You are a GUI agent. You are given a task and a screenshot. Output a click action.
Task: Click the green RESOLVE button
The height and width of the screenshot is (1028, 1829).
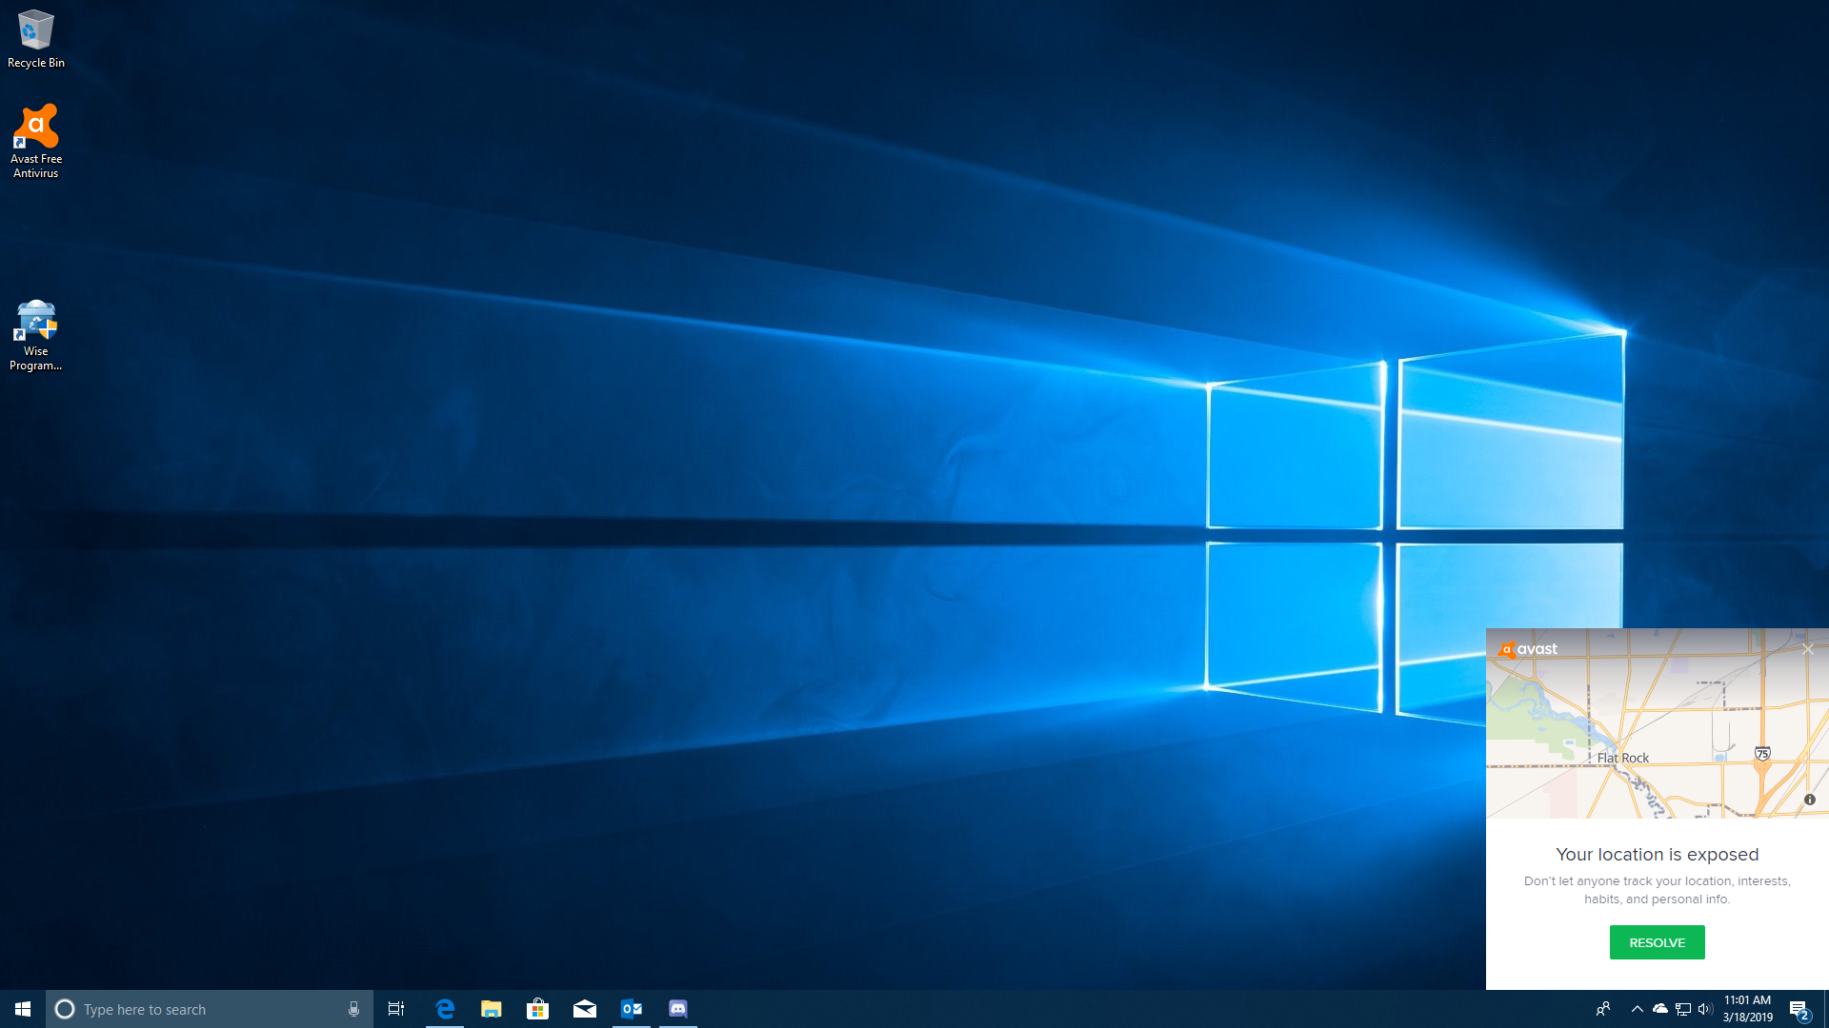pyautogui.click(x=1657, y=942)
